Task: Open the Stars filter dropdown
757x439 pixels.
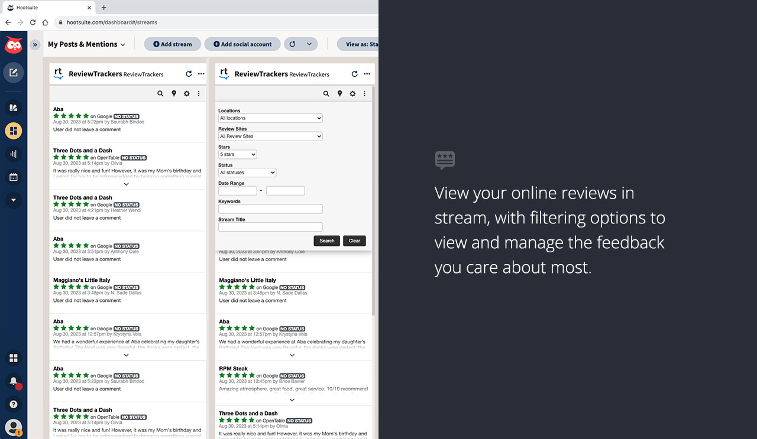Action: [238, 155]
